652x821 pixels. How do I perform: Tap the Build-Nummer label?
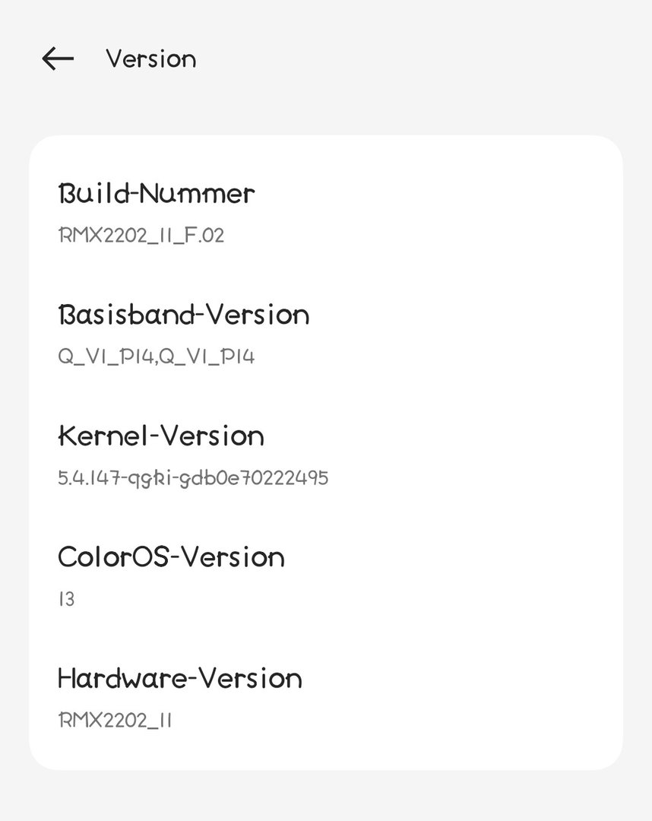[157, 194]
